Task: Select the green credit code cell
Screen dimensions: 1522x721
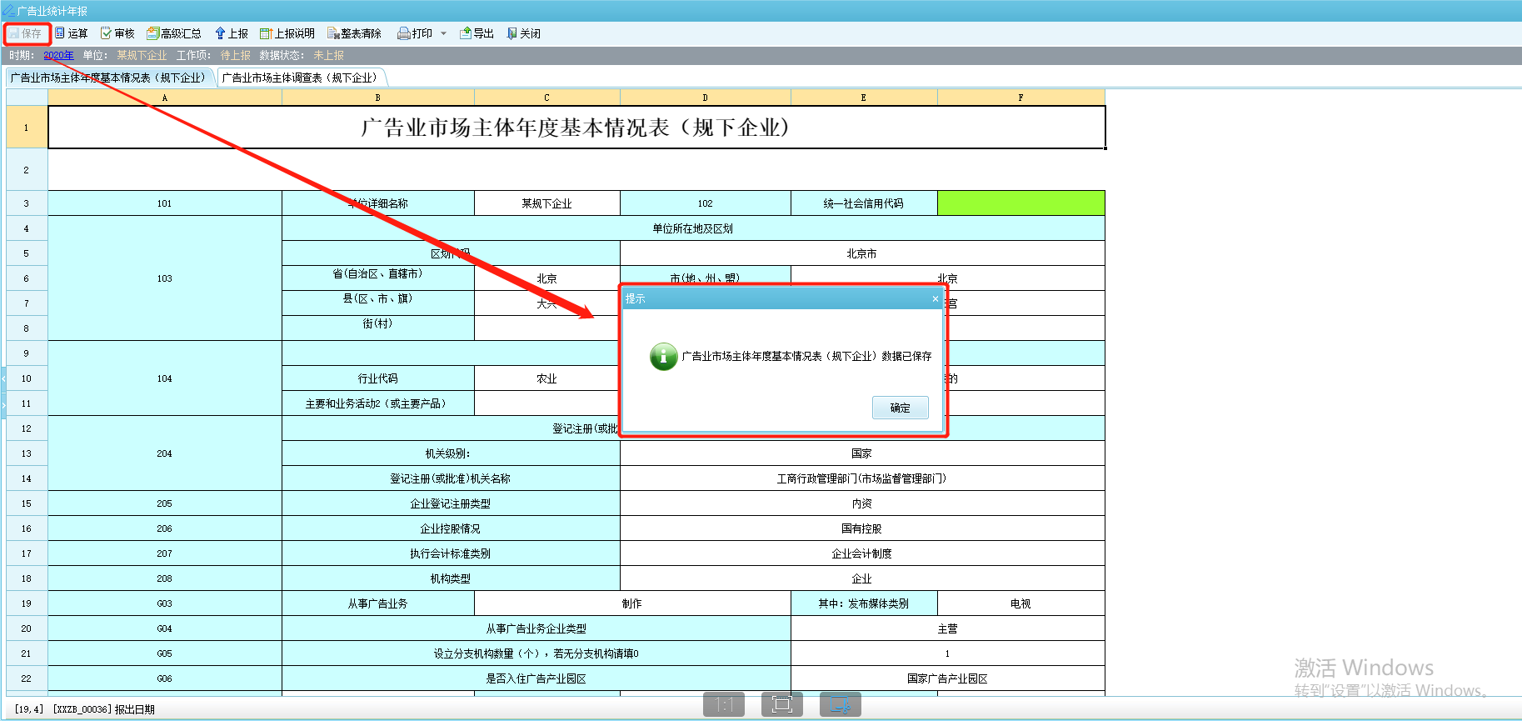Action: tap(1020, 203)
